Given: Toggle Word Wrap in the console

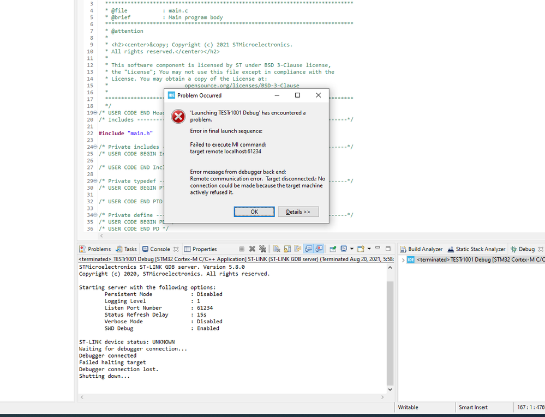Looking at the screenshot, I should point(297,249).
